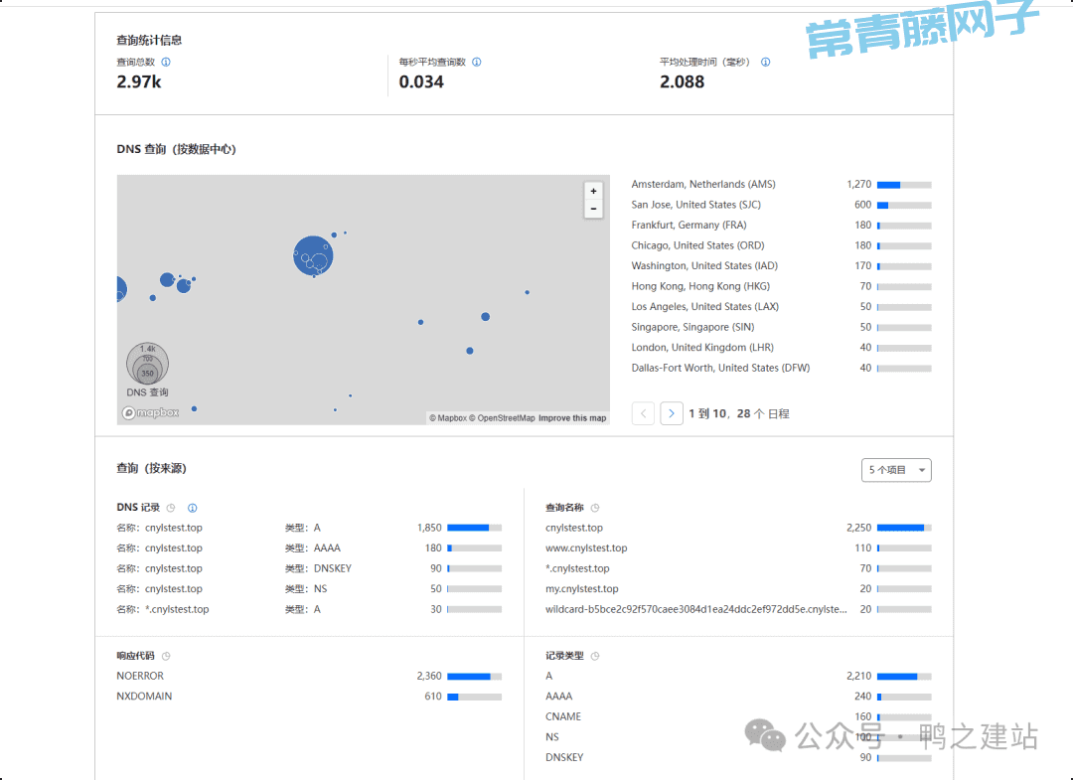Click DNS record *.cnylstest.top type A
Screen dimensions: 1073x780
(309, 610)
